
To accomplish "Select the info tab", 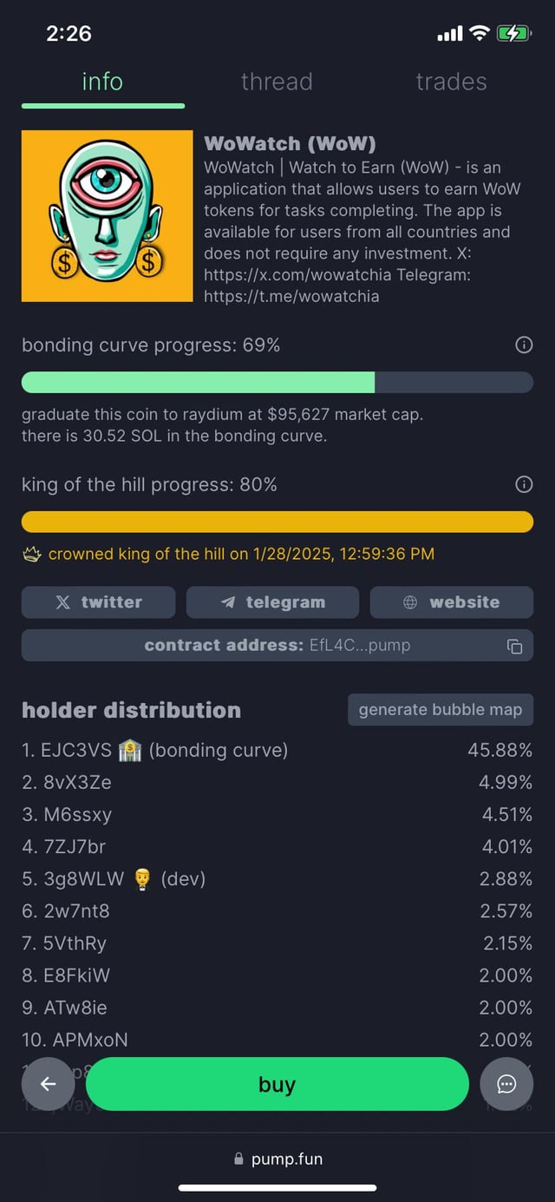I will click(x=102, y=82).
